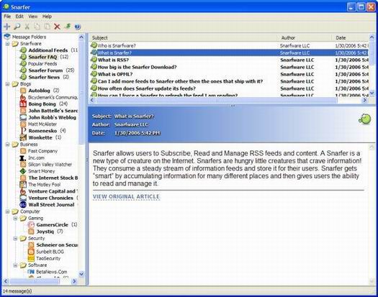Click the Snarfer FAQ feed icon

[23, 57]
